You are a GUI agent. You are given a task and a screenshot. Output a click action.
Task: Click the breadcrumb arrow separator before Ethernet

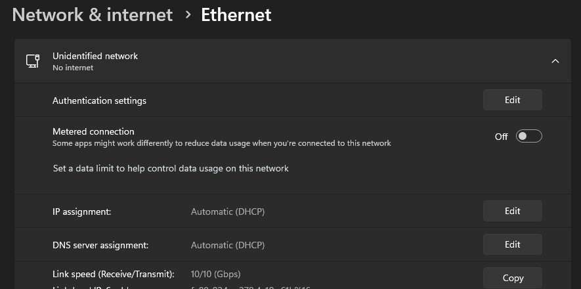pos(188,15)
